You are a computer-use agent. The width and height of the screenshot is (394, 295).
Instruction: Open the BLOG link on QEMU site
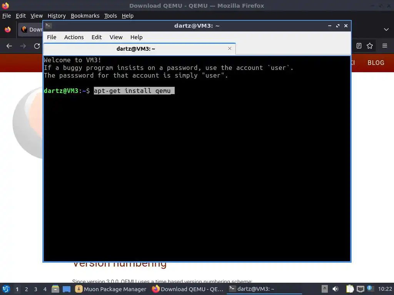click(x=376, y=63)
